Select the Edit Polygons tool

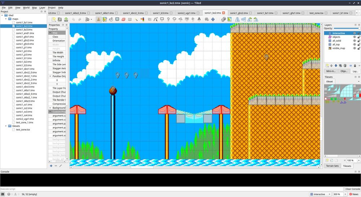(156, 19)
